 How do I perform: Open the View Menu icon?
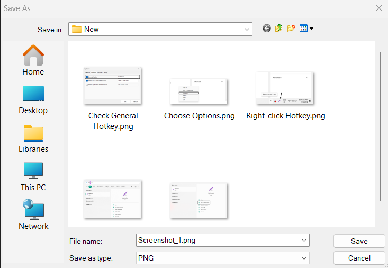(306, 29)
